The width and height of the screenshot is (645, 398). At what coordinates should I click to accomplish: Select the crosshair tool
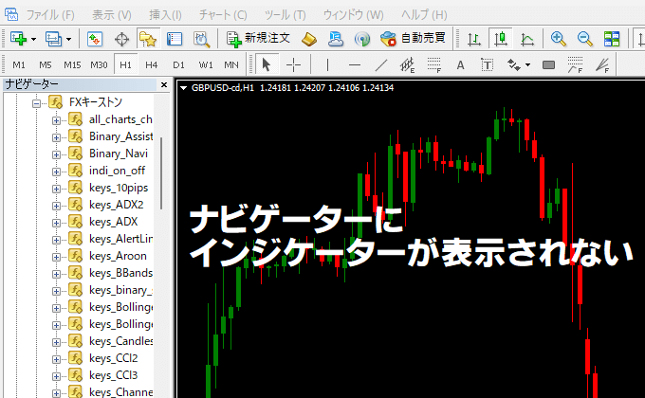[x=293, y=65]
